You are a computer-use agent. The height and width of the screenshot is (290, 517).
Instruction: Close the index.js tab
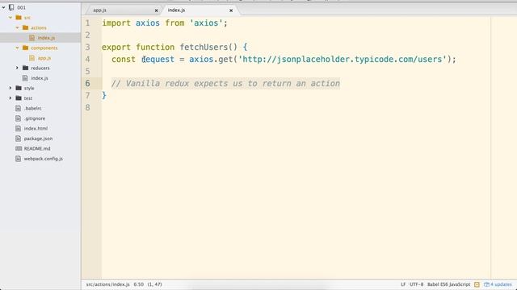(231, 10)
